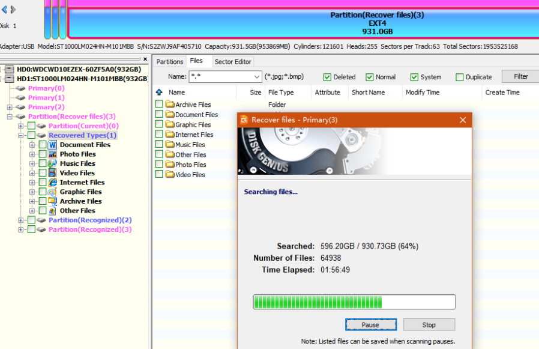Image resolution: width=539 pixels, height=349 pixels.
Task: Click the Document Files Word icon in tree
Action: point(53,145)
